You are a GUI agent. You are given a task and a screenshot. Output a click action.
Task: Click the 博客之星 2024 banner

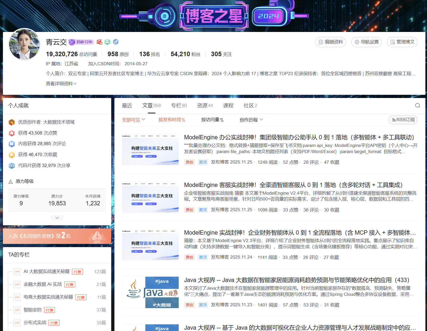click(214, 15)
